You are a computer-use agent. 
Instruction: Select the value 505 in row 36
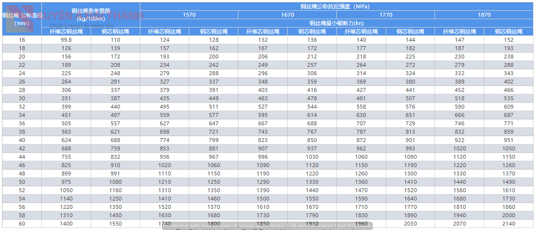pos(66,123)
